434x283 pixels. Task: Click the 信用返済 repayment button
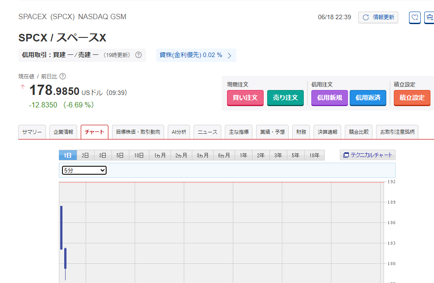click(x=368, y=98)
